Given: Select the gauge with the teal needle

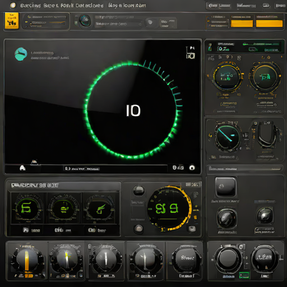Looking at the screenshot, I should tap(227, 138).
